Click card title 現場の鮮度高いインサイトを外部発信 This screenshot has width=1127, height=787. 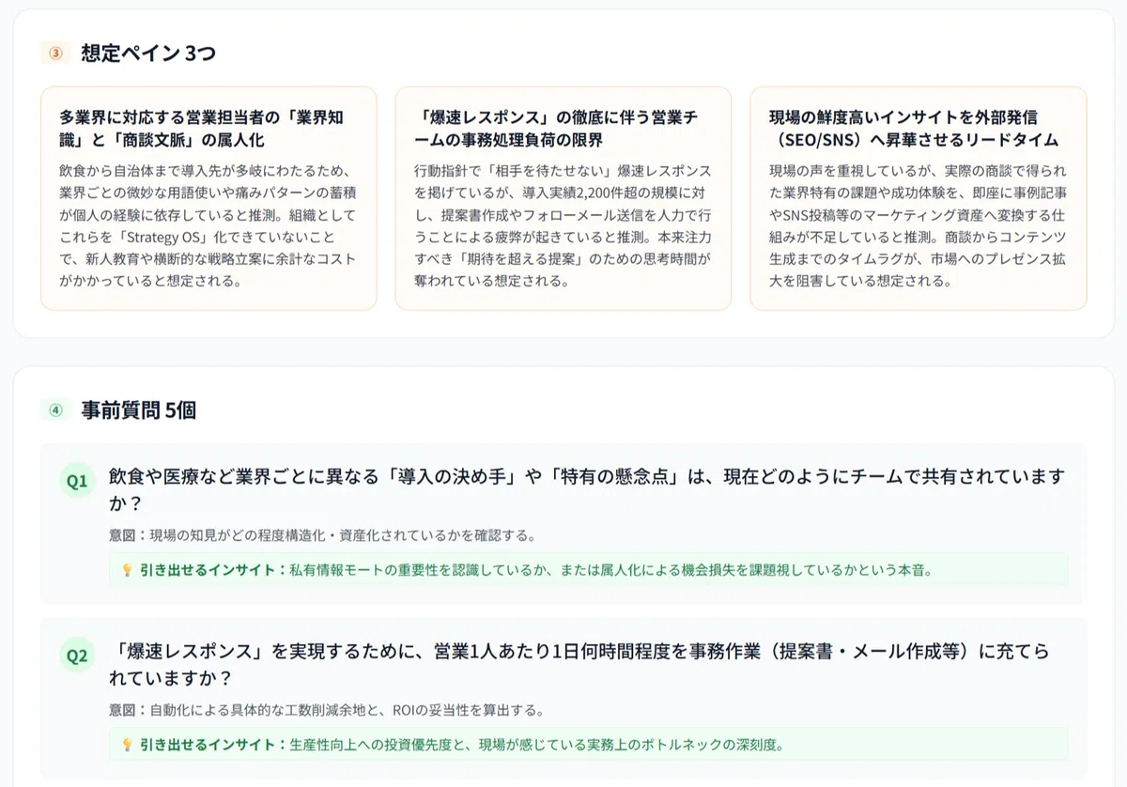click(x=914, y=129)
